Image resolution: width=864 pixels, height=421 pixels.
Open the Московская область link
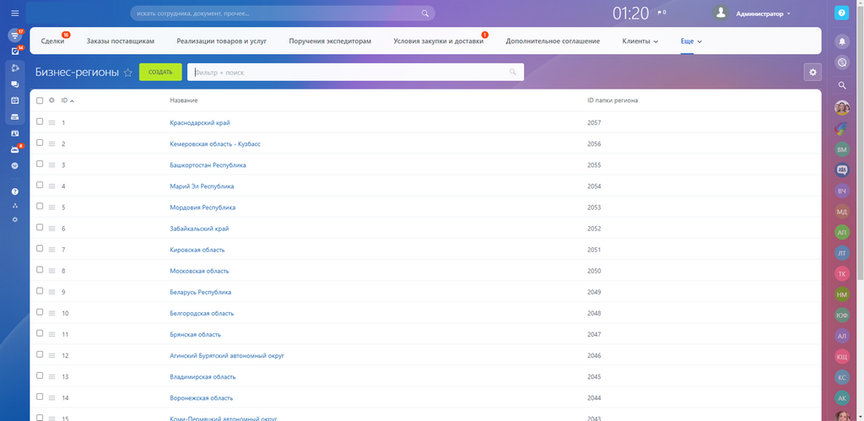coord(199,271)
